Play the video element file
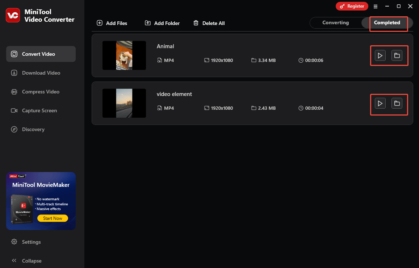The height and width of the screenshot is (268, 419). [x=380, y=104]
